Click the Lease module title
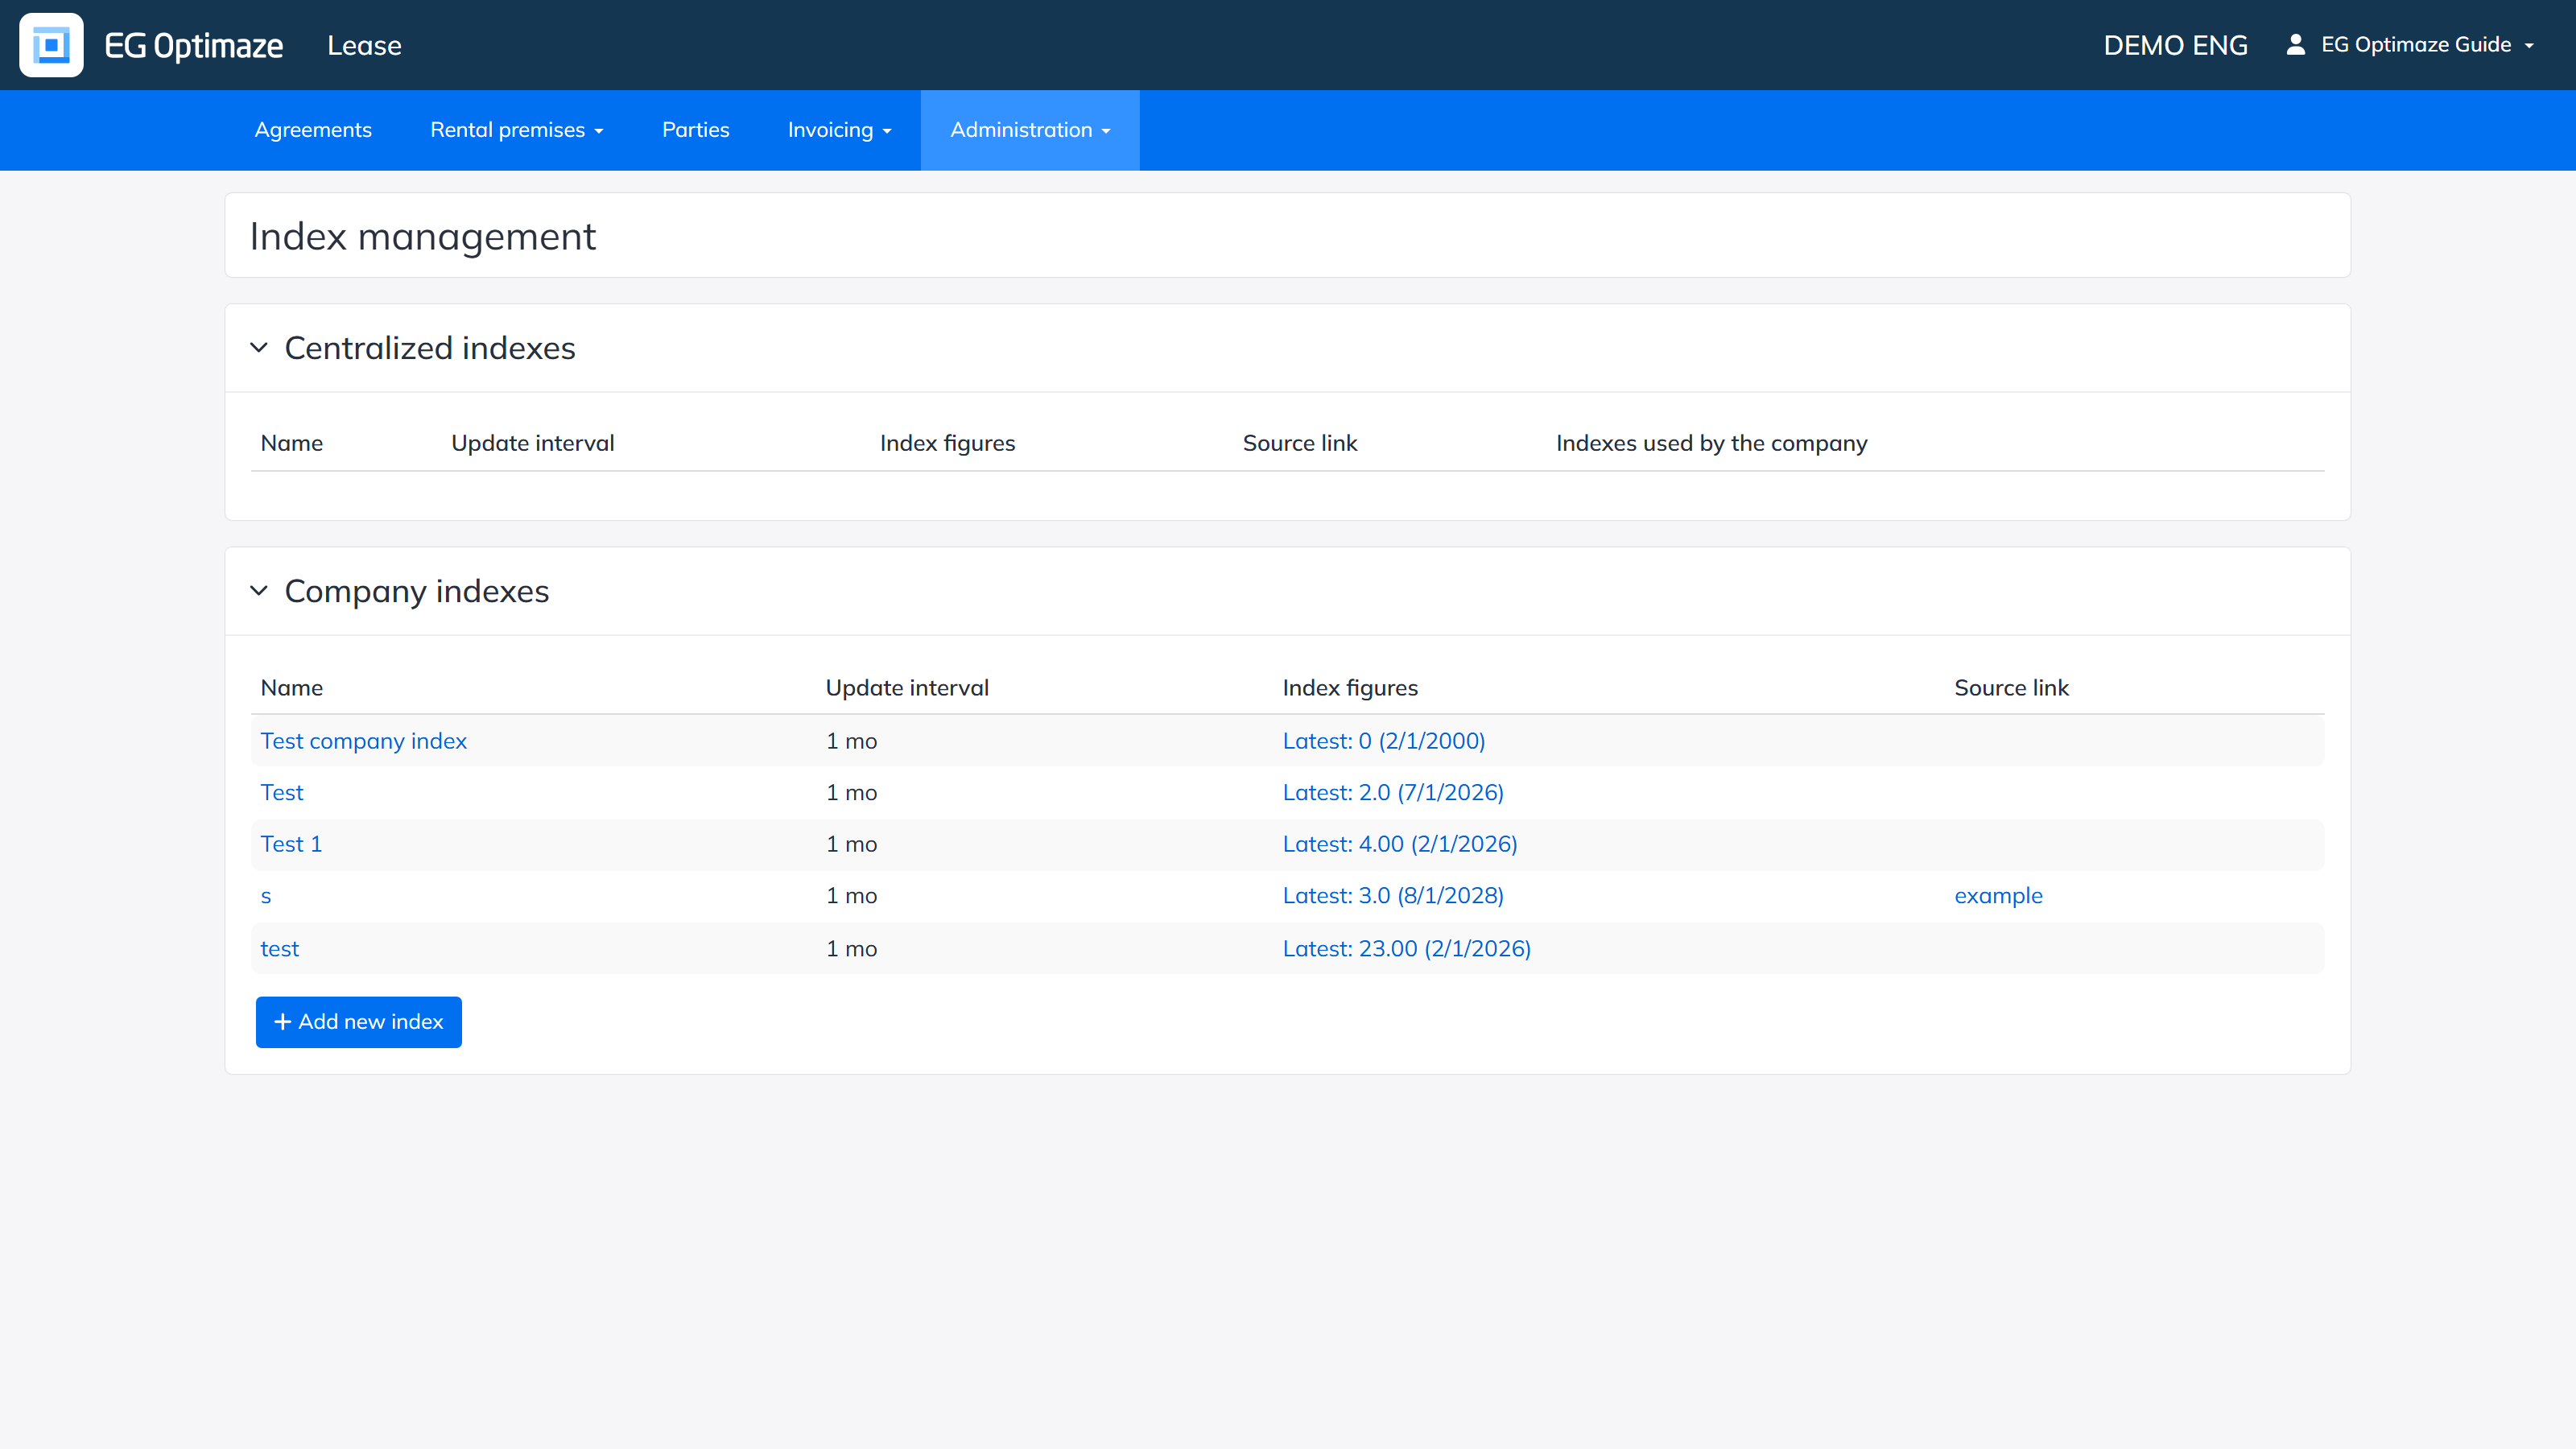 364,45
